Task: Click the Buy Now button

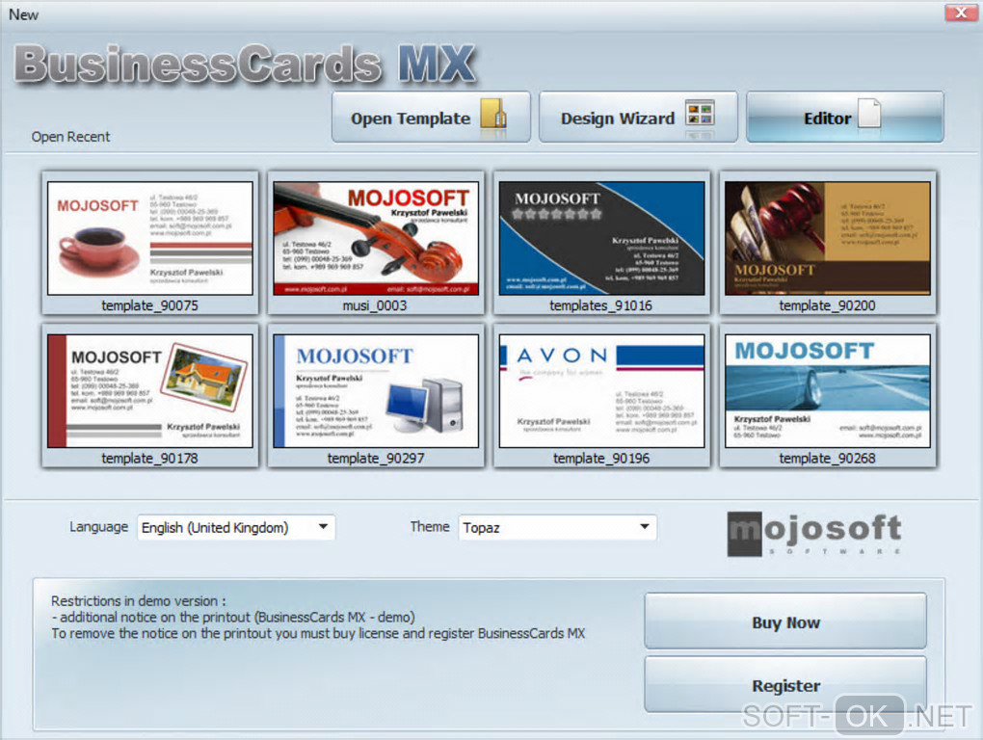Action: [785, 621]
